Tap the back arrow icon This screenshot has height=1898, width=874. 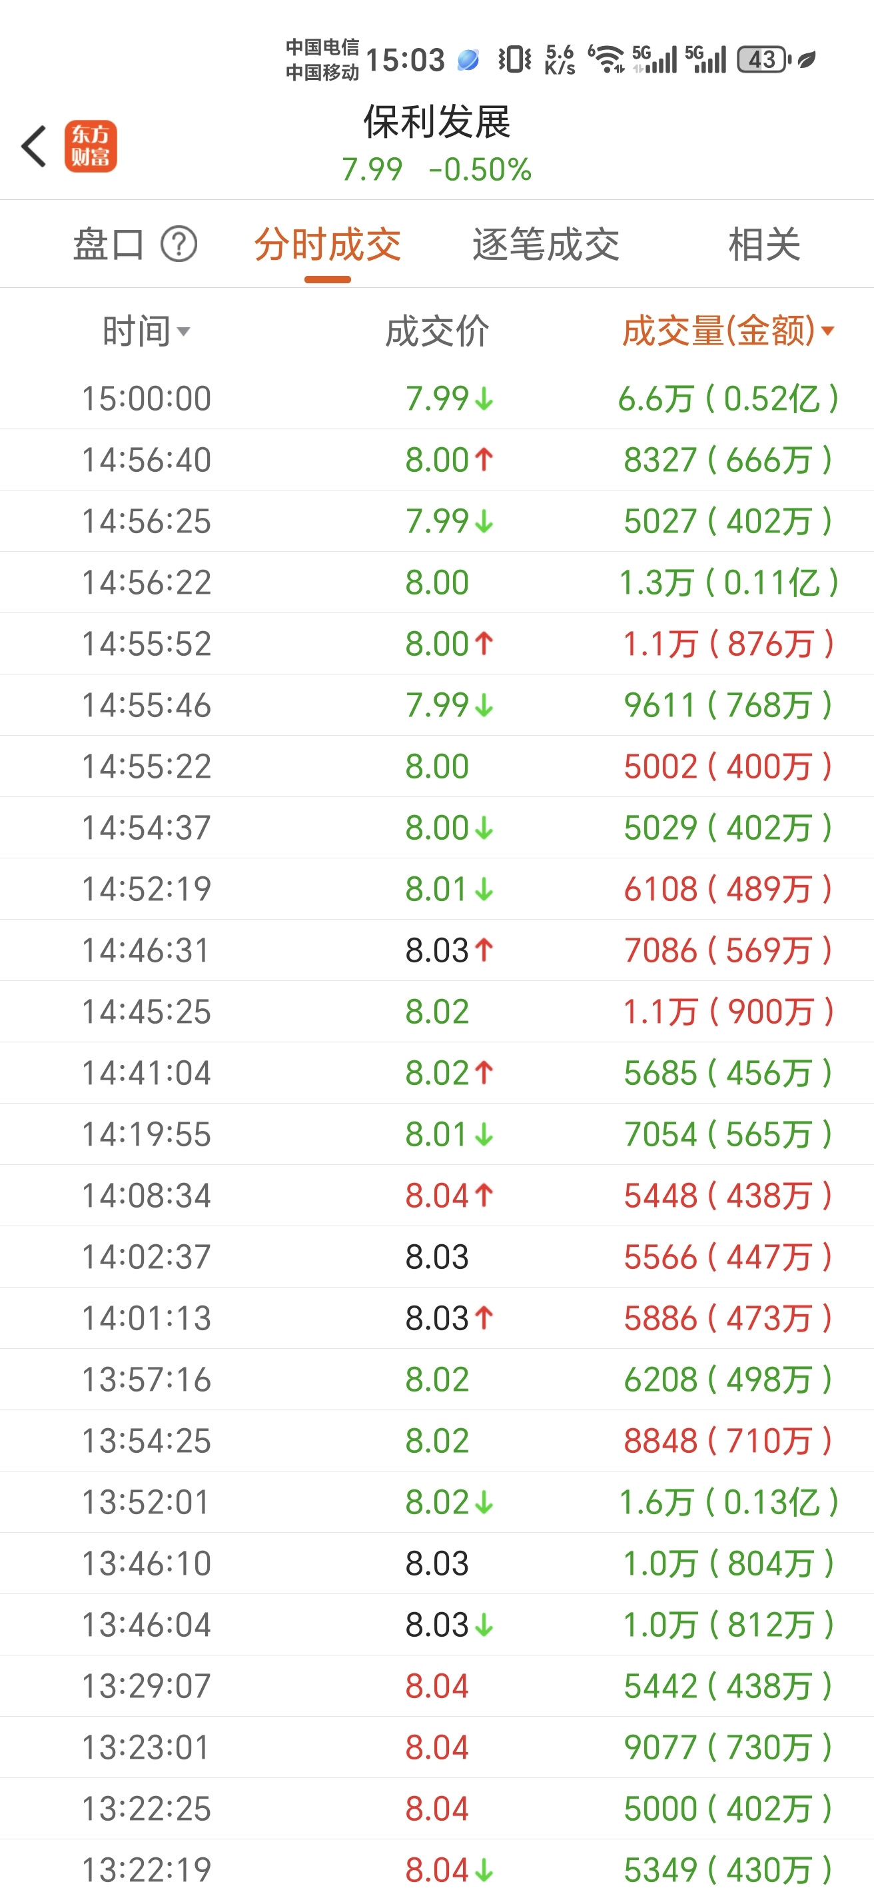(x=34, y=146)
